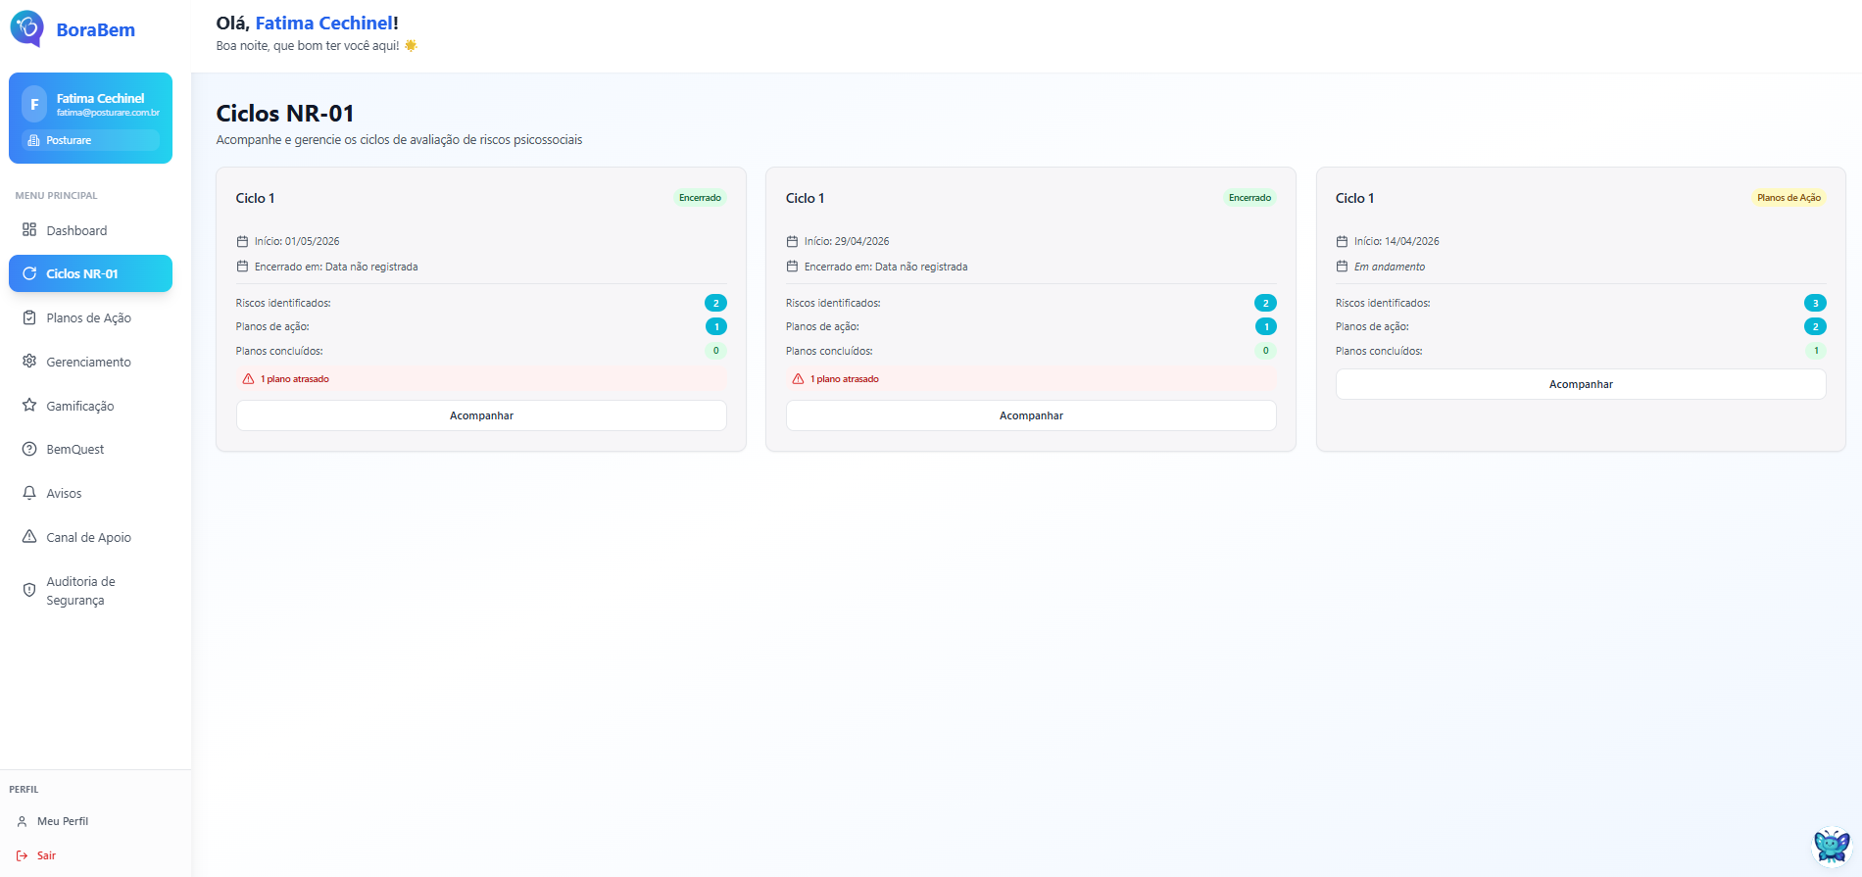Click Acompanhar on cycle started 29/04/2026
Image resolution: width=1862 pixels, height=877 pixels.
click(1031, 415)
